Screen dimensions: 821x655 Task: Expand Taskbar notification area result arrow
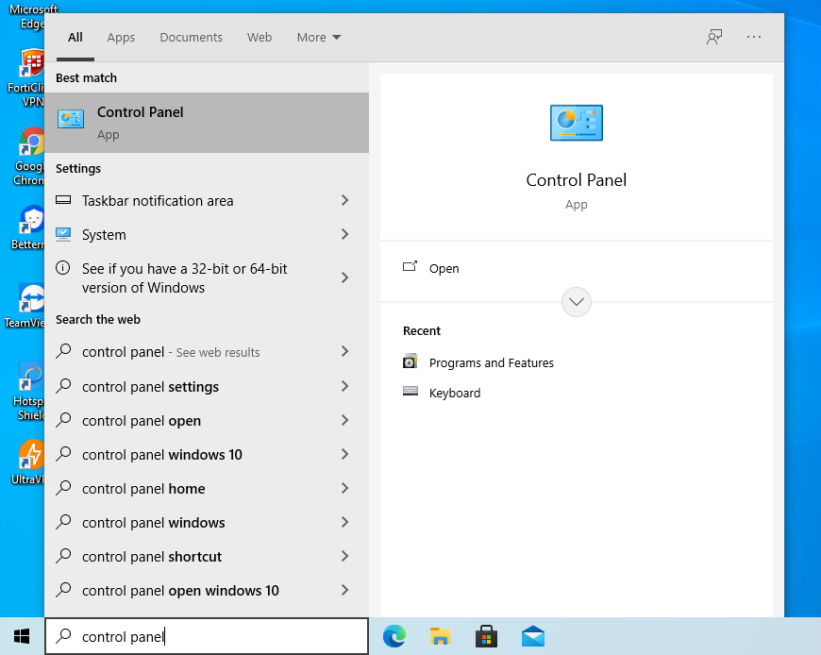[x=344, y=200]
